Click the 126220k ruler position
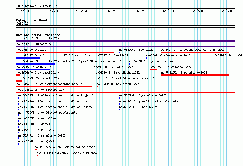 pos(111,11)
